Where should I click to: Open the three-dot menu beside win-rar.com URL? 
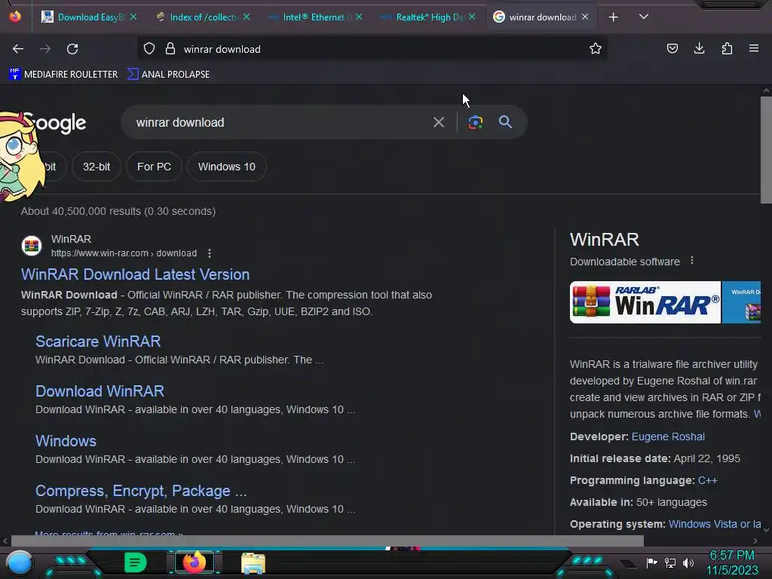point(210,253)
